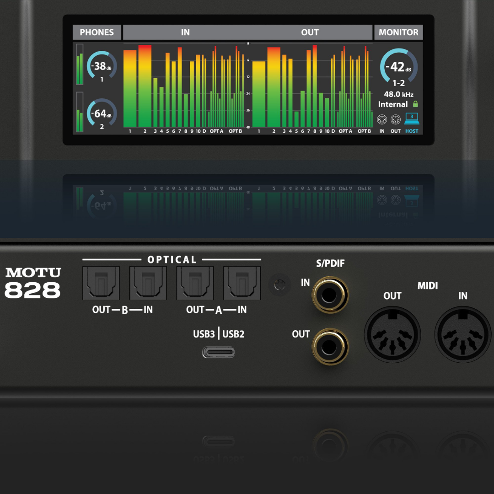Click the MIDI OUT activity icon on display
This screenshot has height=494, width=494.
coord(395,120)
